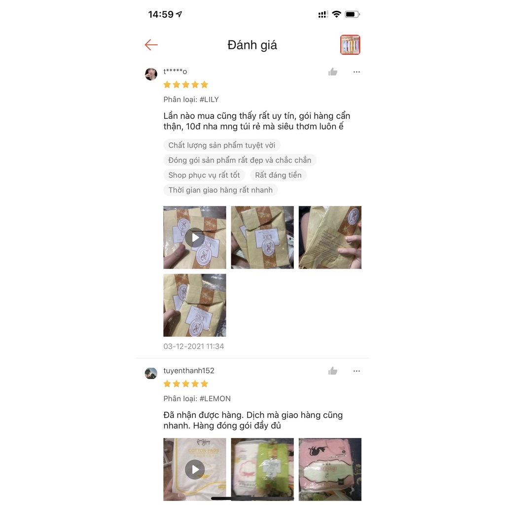
Task: Open the fourth LILY photo in second row
Action: (x=194, y=305)
